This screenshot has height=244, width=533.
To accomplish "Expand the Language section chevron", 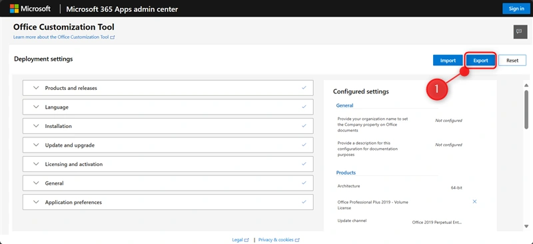I will pos(37,107).
